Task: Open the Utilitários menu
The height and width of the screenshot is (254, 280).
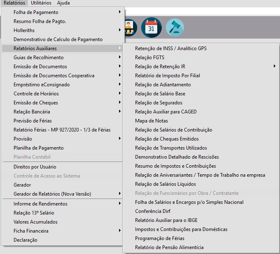Action: coord(41,3)
